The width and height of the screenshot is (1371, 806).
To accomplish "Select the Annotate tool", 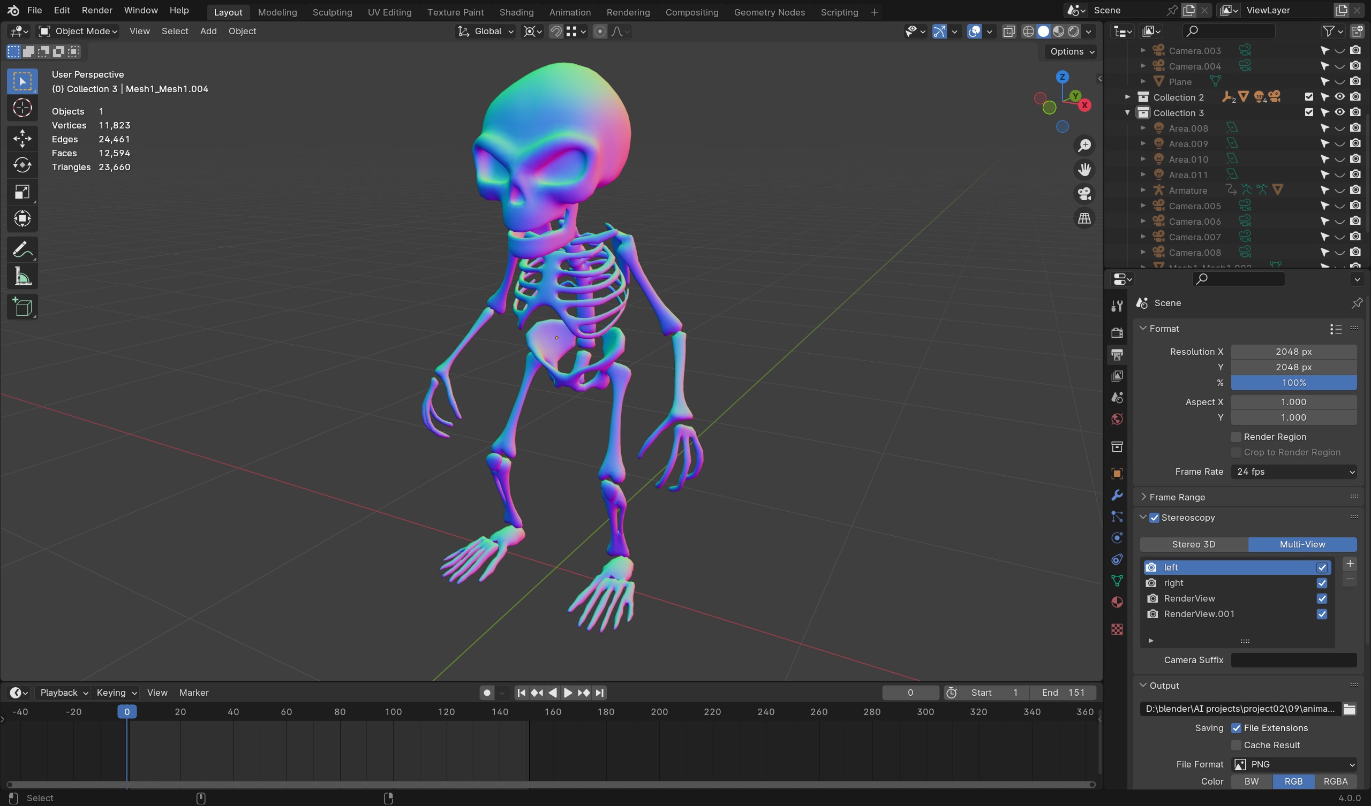I will click(22, 249).
